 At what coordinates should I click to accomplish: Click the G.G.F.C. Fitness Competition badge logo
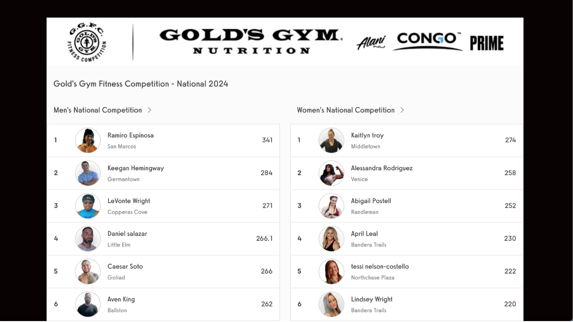click(x=86, y=41)
